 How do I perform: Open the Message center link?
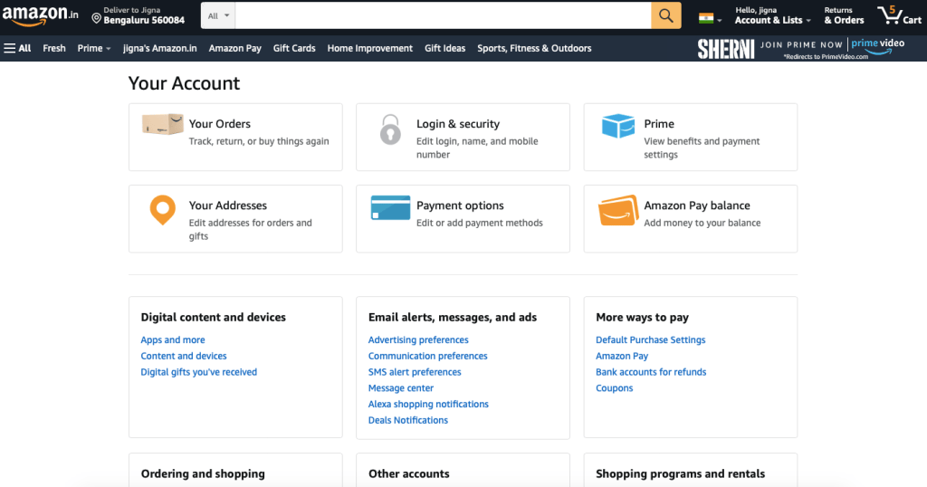[x=401, y=388]
